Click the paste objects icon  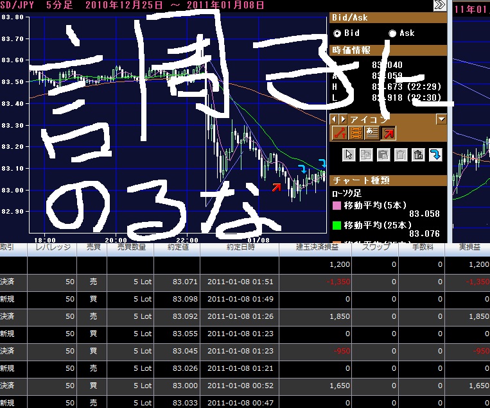pyautogui.click(x=383, y=155)
